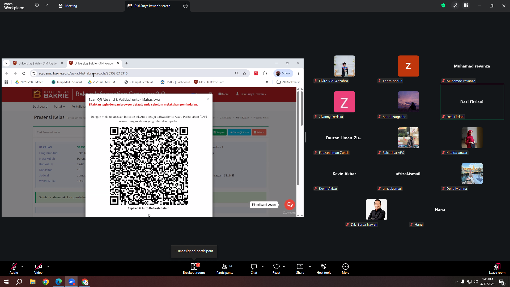Close the Scan QR Absensi dialog
This screenshot has width=510, height=287.
208,99
